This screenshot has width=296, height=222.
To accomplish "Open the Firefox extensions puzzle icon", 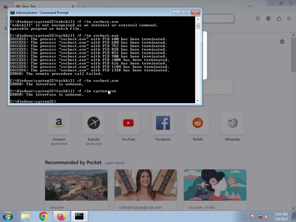I will [279, 18].
